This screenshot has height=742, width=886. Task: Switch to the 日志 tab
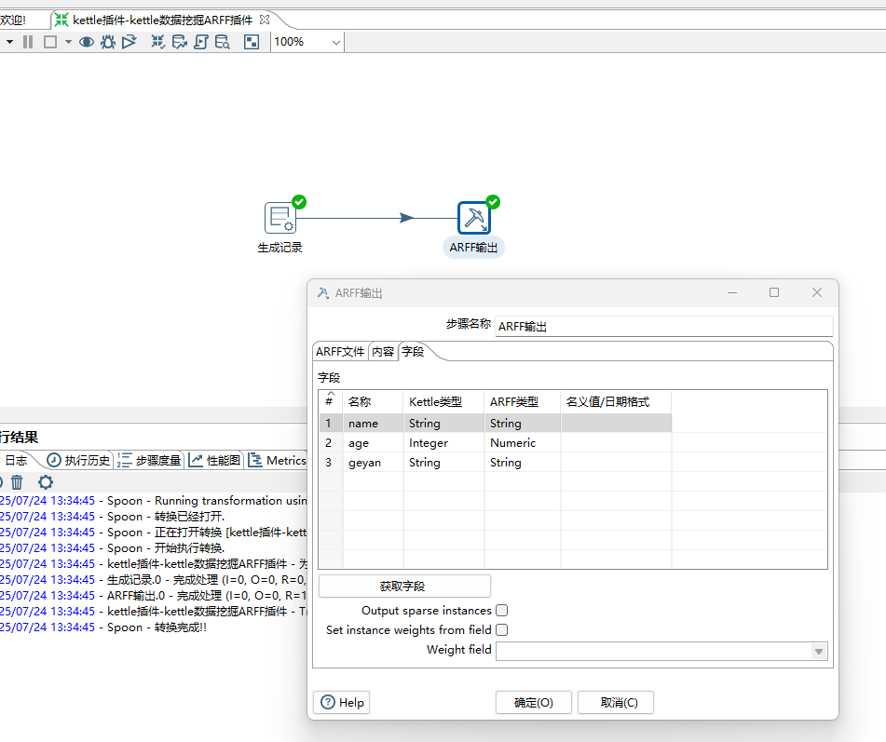tap(16, 461)
